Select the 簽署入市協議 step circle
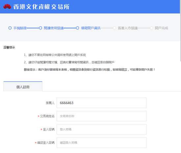 coord(115,28)
